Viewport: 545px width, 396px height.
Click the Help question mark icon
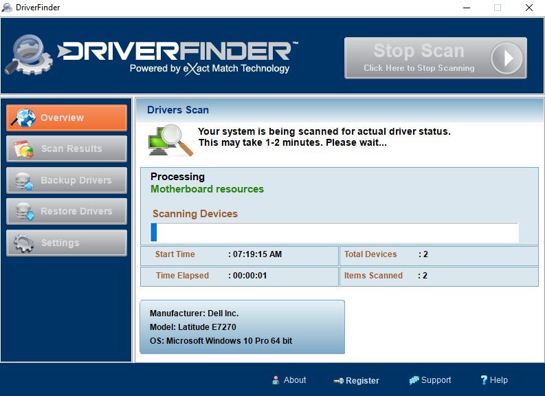[484, 380]
